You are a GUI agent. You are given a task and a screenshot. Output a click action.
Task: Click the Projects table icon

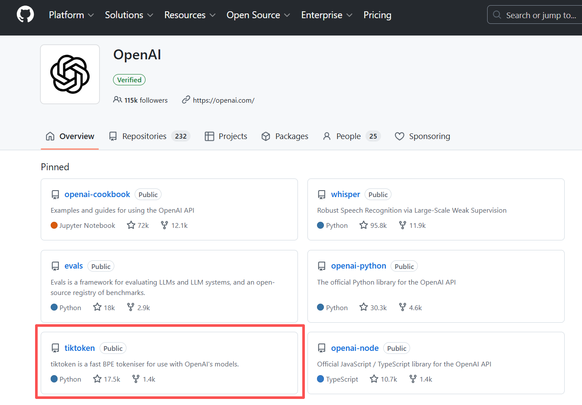[x=210, y=136]
